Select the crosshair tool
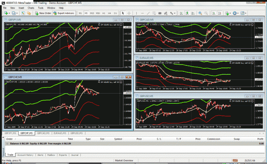The image size is (267, 164). tap(129, 13)
